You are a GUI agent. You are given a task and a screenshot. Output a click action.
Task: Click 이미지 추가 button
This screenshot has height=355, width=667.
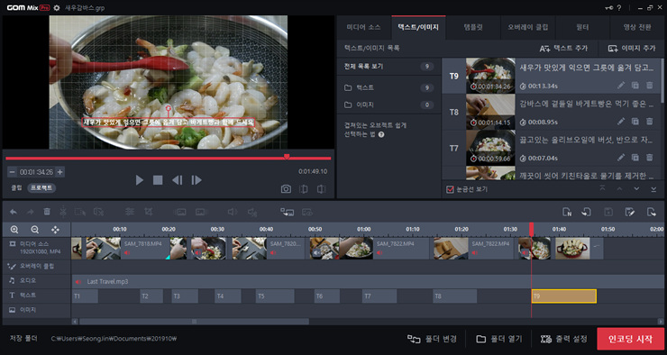[x=631, y=49]
